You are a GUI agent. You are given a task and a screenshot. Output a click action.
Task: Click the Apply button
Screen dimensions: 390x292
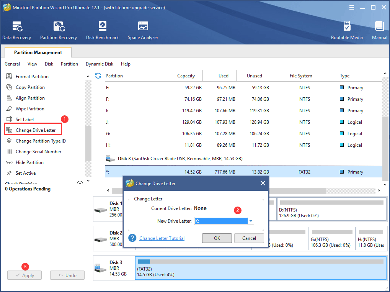(24, 275)
